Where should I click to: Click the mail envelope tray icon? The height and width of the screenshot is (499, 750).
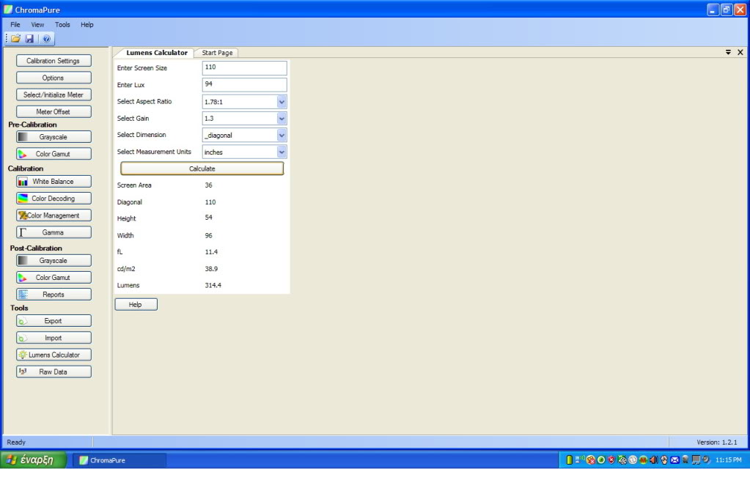[x=674, y=460]
